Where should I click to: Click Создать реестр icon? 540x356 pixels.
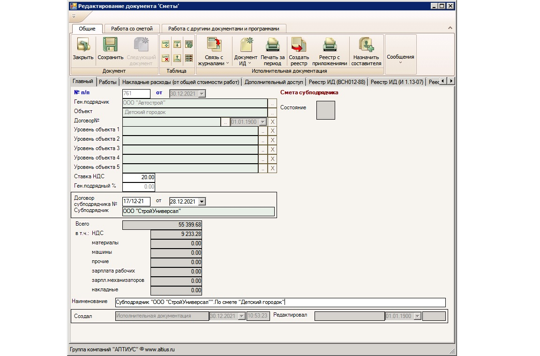299,46
